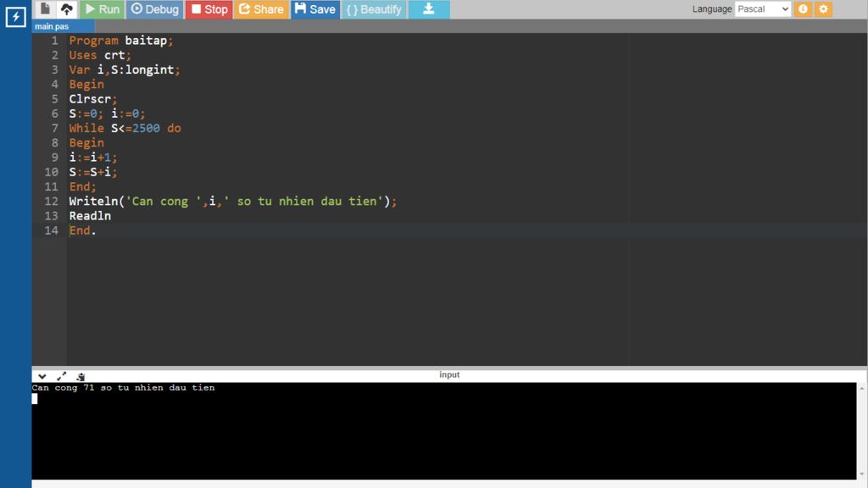Click the console scrollbar up arrow
Image resolution: width=868 pixels, height=488 pixels.
click(862, 388)
